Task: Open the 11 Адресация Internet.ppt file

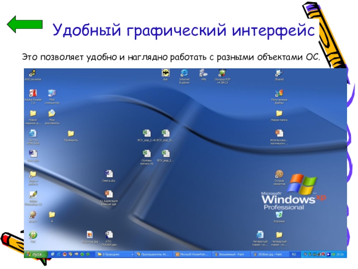Action: click(109, 198)
